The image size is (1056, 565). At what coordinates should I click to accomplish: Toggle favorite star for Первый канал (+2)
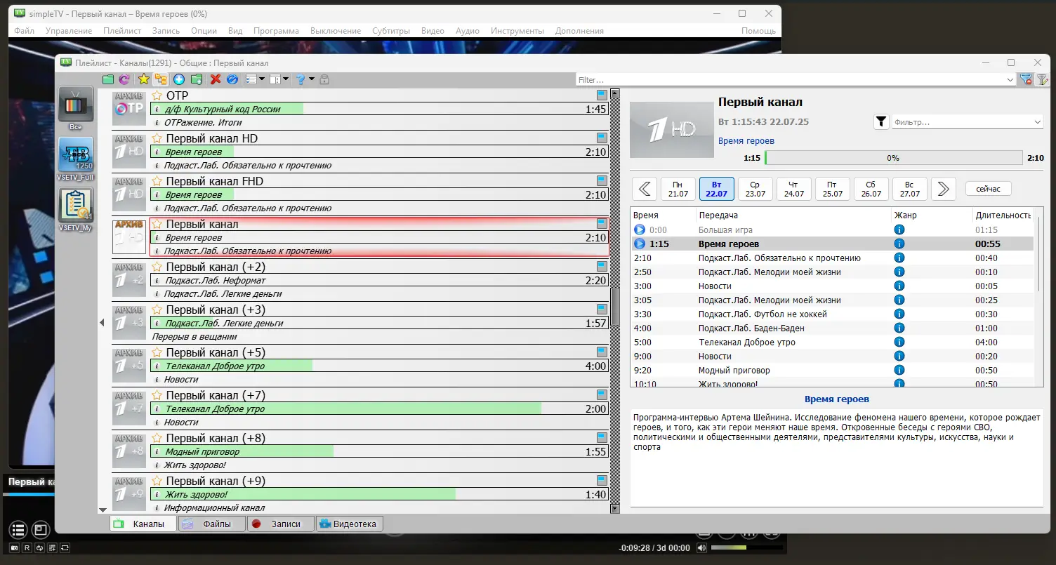pos(157,267)
